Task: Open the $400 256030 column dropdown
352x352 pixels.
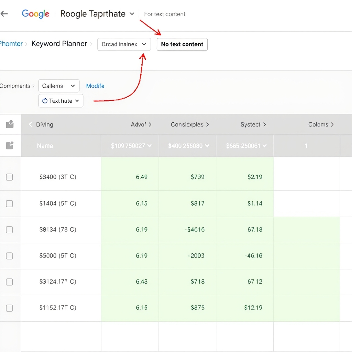Action: click(207, 146)
